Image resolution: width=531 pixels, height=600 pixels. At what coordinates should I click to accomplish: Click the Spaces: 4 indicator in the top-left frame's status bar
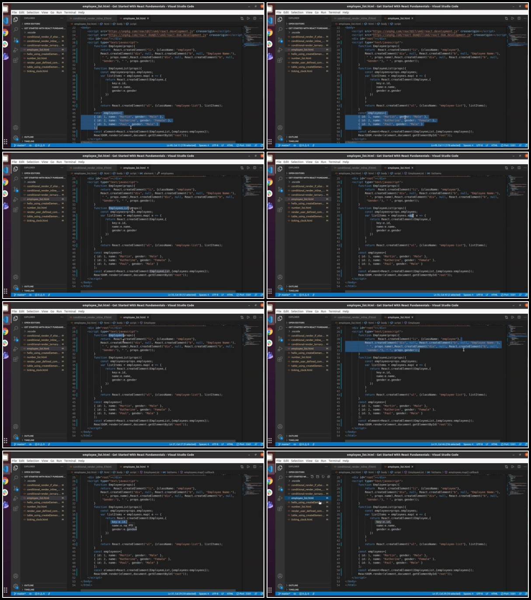click(204, 146)
